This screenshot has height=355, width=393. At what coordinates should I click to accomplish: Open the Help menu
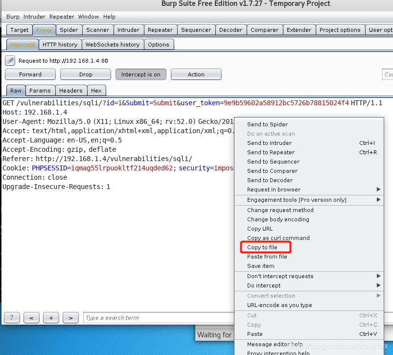tap(109, 17)
